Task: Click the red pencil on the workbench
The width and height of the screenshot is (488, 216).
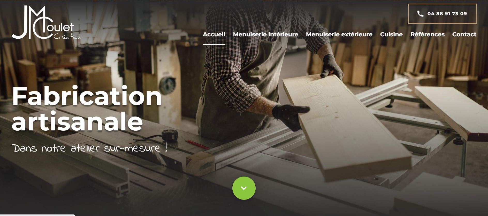Action: (196, 144)
